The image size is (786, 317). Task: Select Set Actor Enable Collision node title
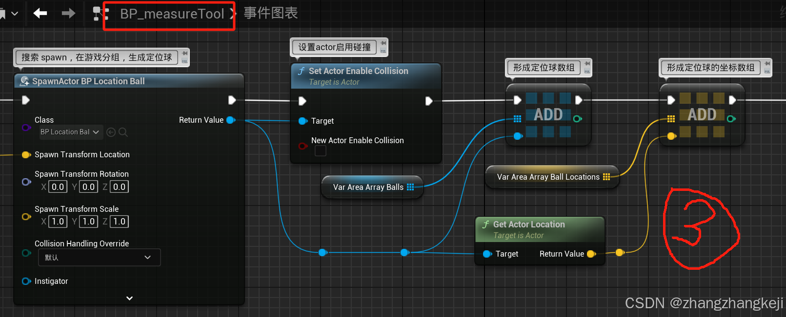(x=358, y=71)
